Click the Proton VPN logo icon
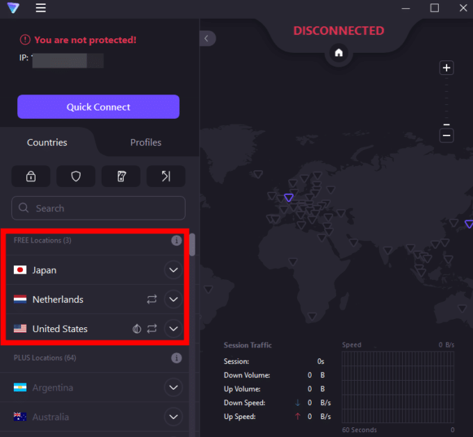Screen dimensions: 473x437 point(13,8)
